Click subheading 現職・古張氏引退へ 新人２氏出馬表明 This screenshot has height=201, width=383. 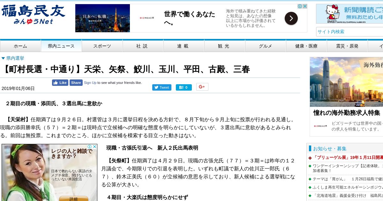coord(152,148)
